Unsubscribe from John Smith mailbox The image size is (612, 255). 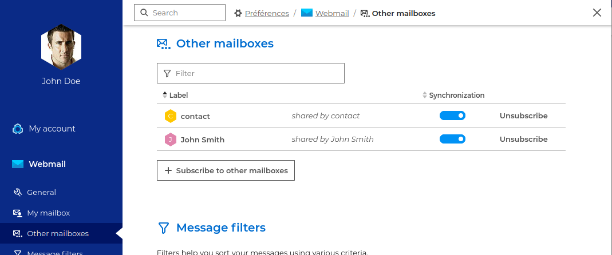[x=523, y=139]
